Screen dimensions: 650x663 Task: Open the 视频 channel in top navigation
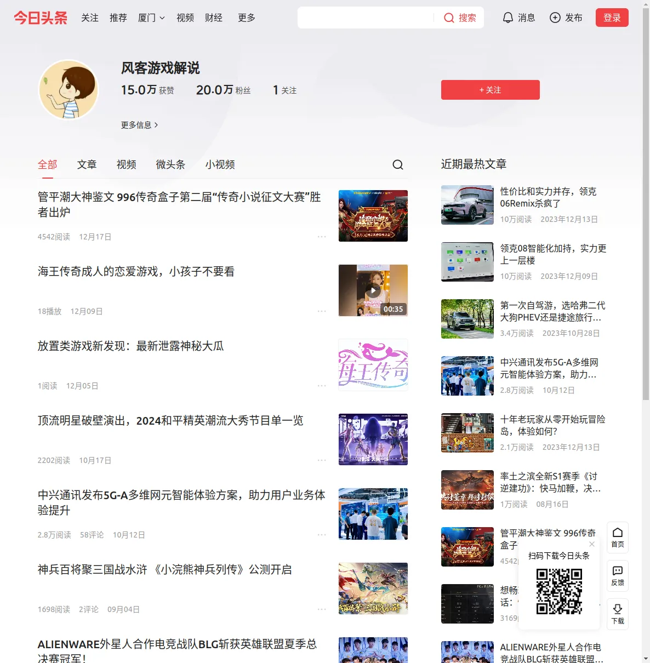[185, 18]
